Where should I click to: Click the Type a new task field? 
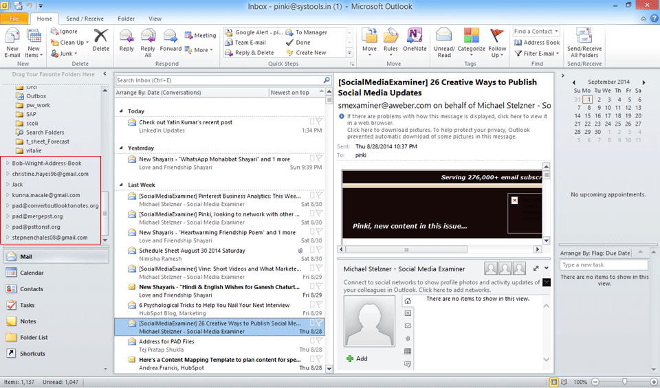tap(604, 265)
